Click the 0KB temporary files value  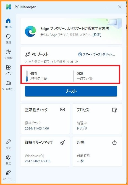[x=80, y=74]
